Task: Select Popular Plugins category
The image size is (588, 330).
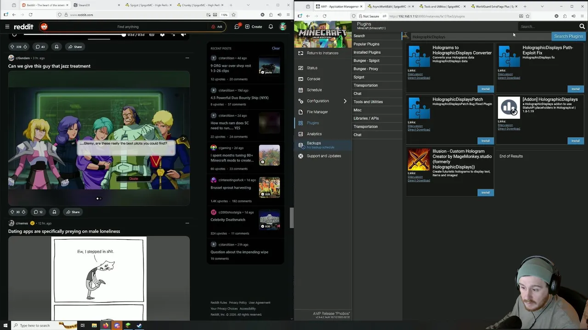Action: tap(367, 44)
